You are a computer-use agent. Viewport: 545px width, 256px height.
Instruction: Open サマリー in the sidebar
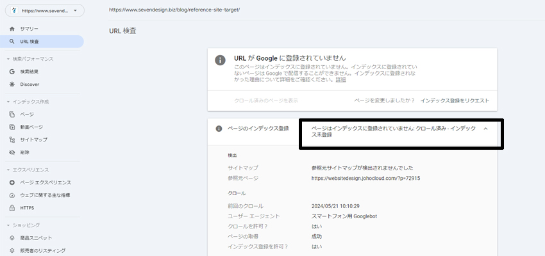tap(29, 29)
